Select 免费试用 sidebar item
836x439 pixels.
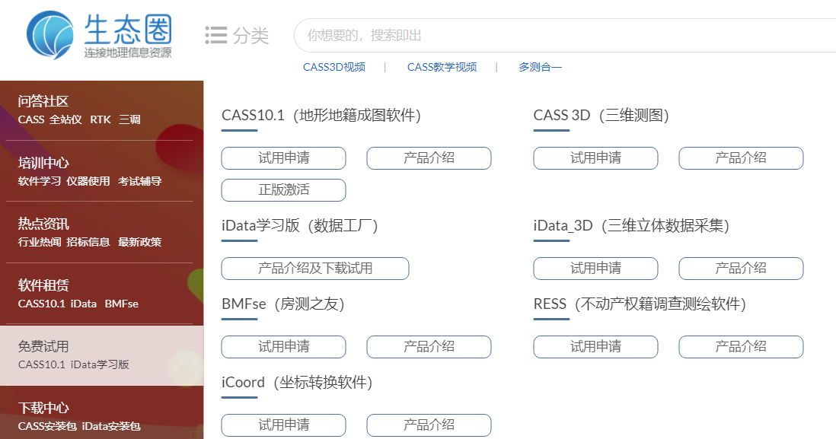(x=43, y=347)
